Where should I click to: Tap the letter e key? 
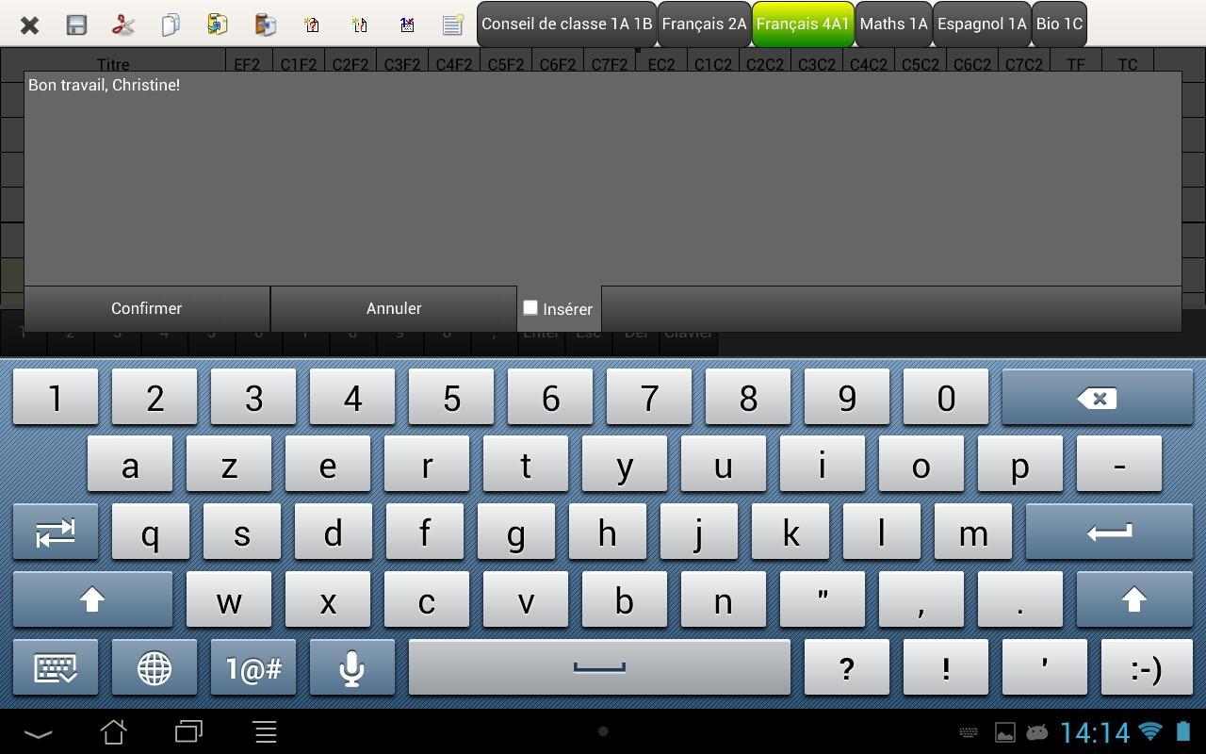click(328, 464)
